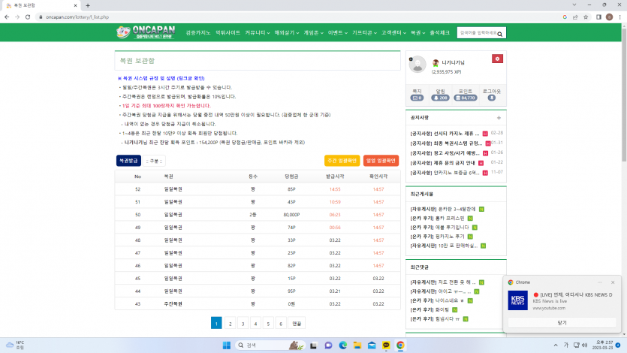This screenshot has width=627, height=353.
Task: Click the KBS NEWS notification thumbnail
Action: 518,300
